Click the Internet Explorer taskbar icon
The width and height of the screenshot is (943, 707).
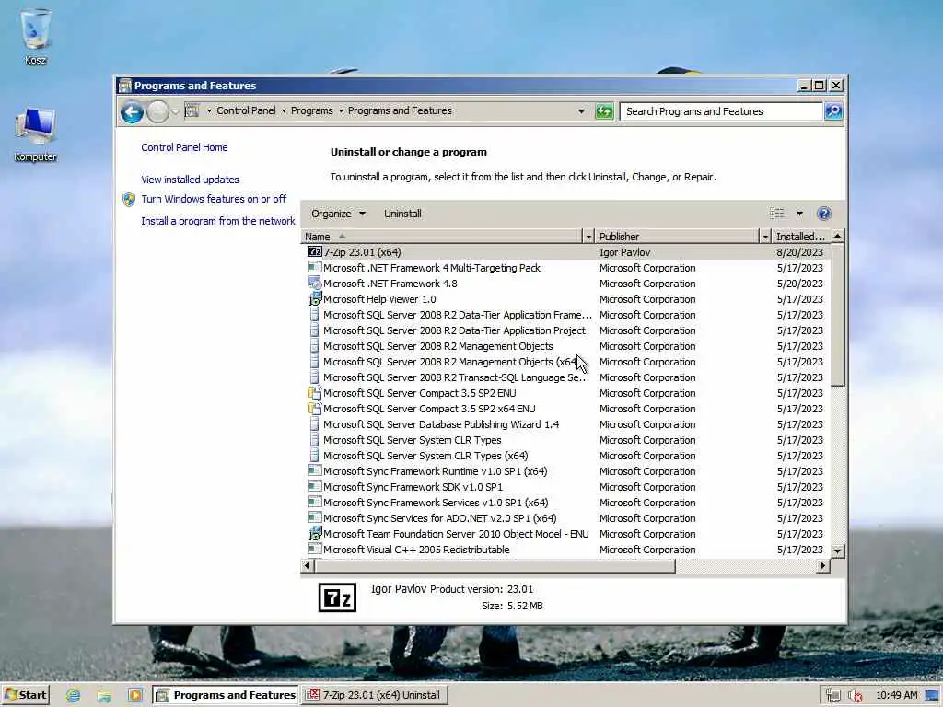coord(74,695)
